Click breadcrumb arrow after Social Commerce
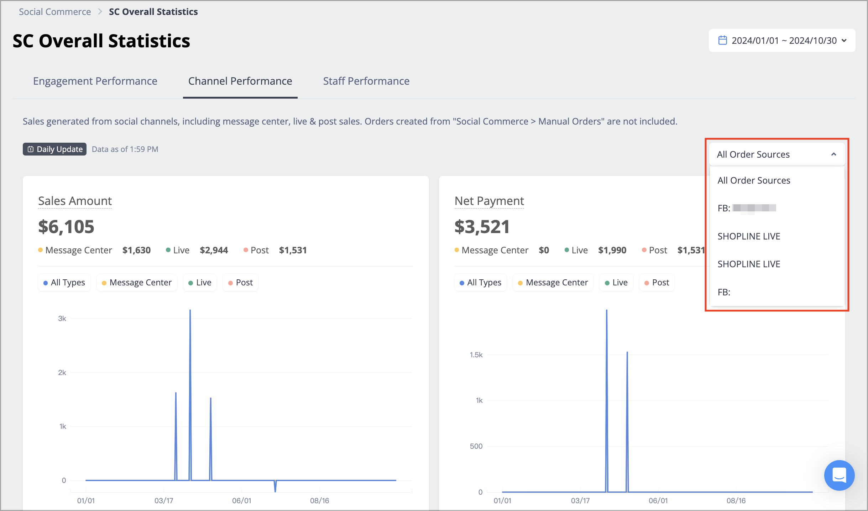Image resolution: width=868 pixels, height=511 pixels. (100, 12)
